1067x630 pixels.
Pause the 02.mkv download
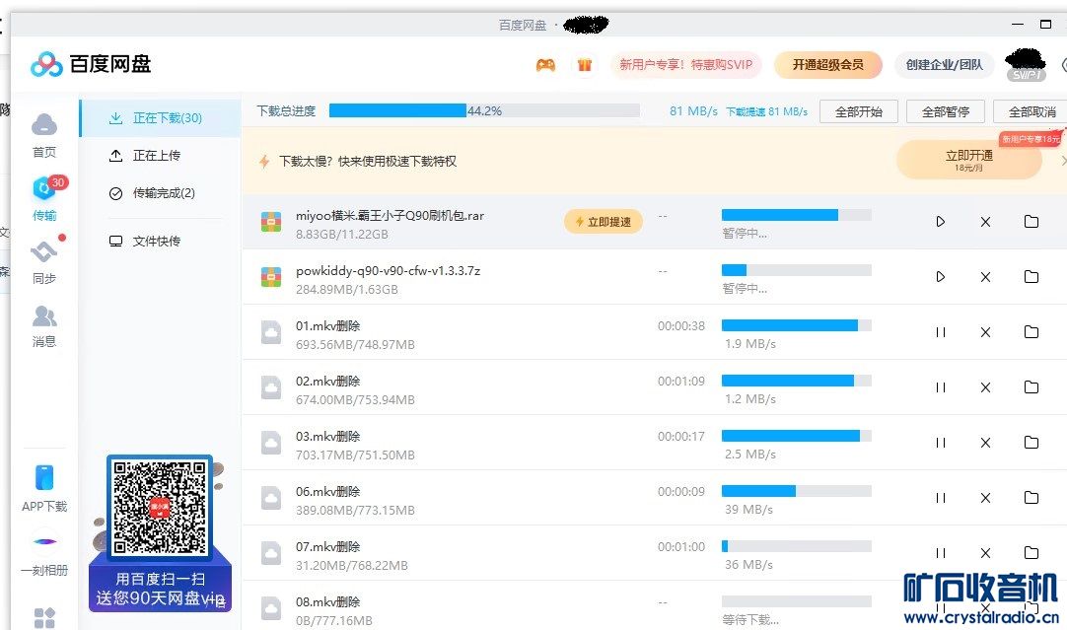click(x=941, y=387)
